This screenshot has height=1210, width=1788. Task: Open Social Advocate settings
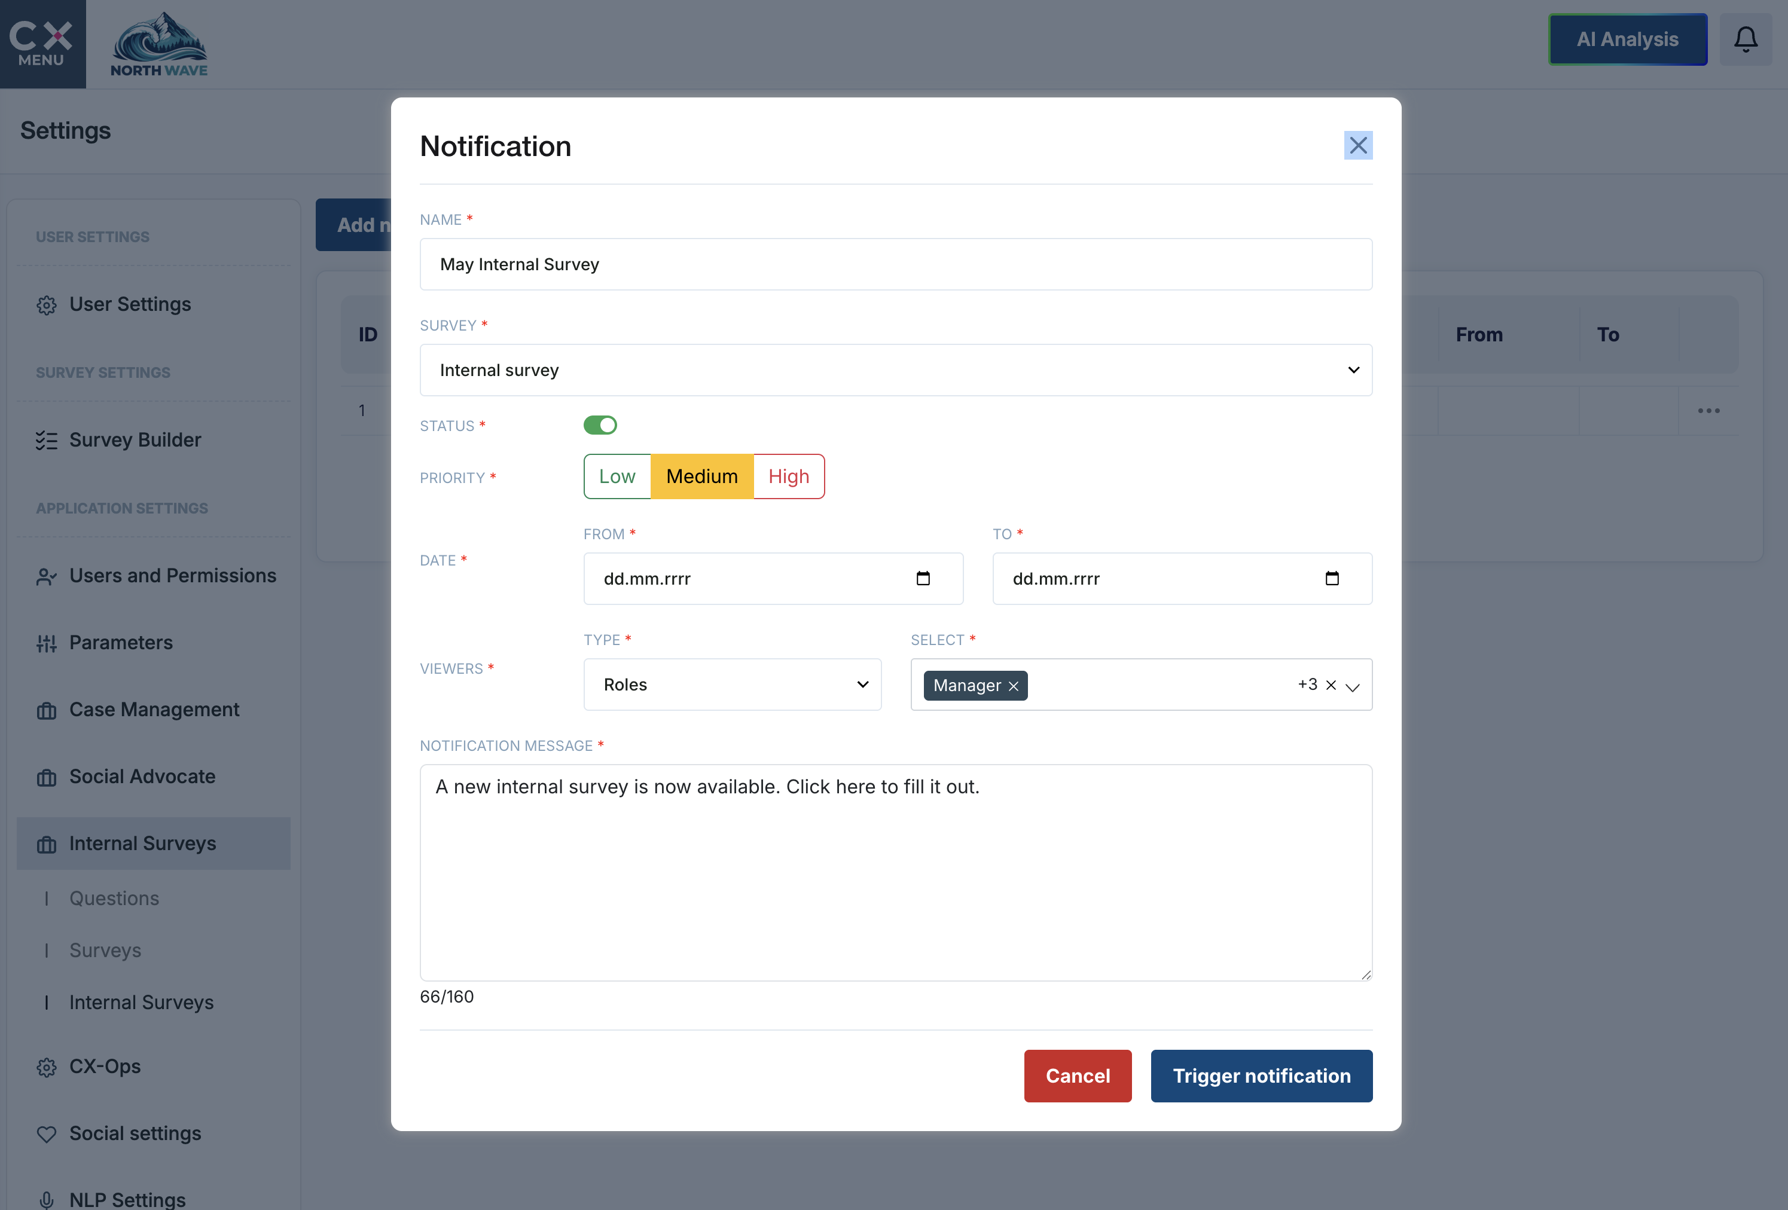click(x=142, y=776)
